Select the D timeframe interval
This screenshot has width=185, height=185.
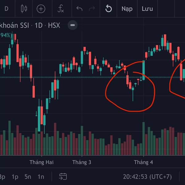6,9
